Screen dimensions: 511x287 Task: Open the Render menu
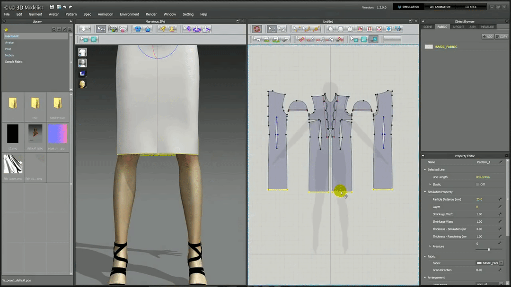coord(151,14)
